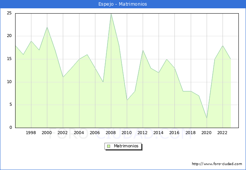Click the y-axis label 0
The width and height of the screenshot is (246, 170).
coord(11,127)
